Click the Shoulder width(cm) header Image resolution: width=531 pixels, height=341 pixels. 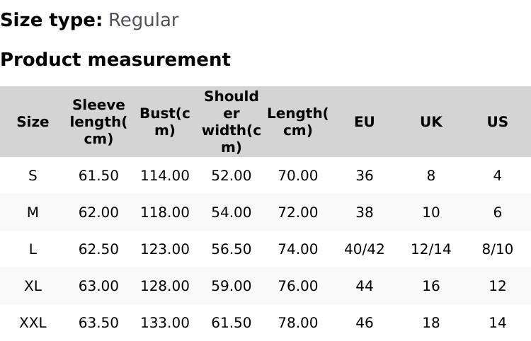[x=232, y=122]
